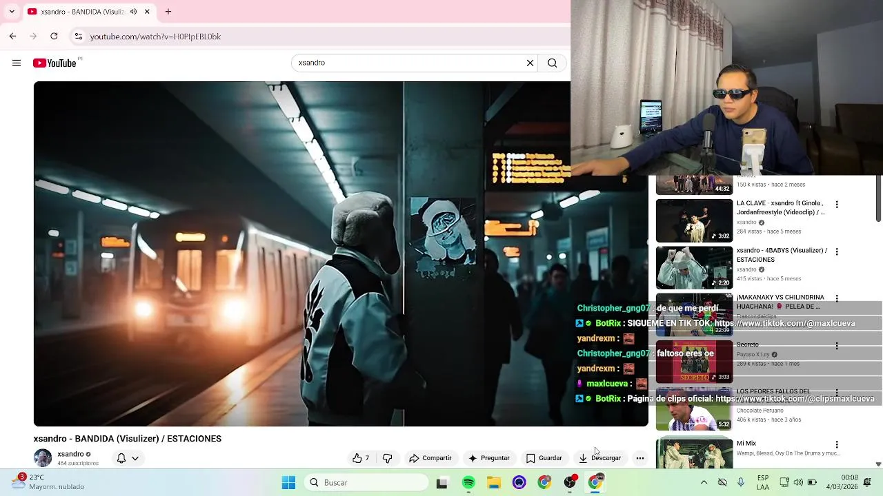Open the first Chrome icon in taskbar
Viewport: 883px width, 496px height.
click(x=545, y=483)
